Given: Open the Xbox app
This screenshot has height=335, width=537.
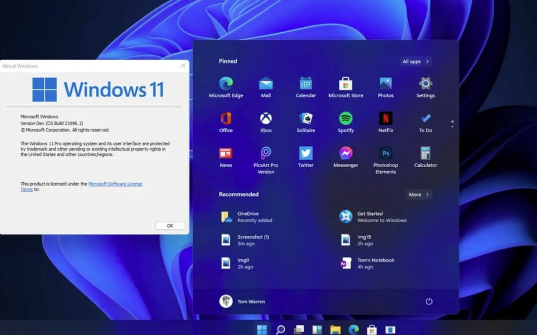Looking at the screenshot, I should (x=266, y=123).
